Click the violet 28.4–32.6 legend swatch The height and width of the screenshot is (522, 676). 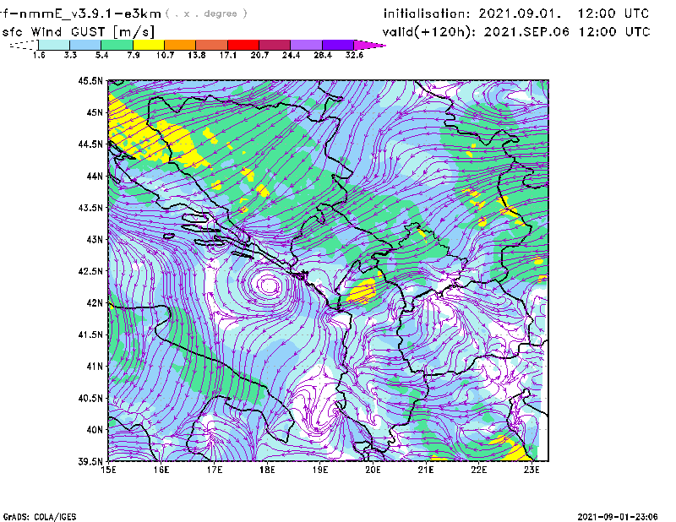coord(337,45)
